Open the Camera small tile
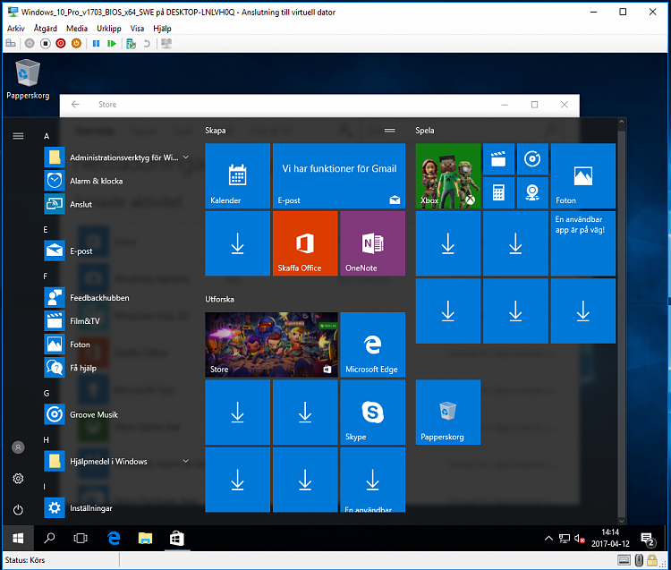 [532, 193]
